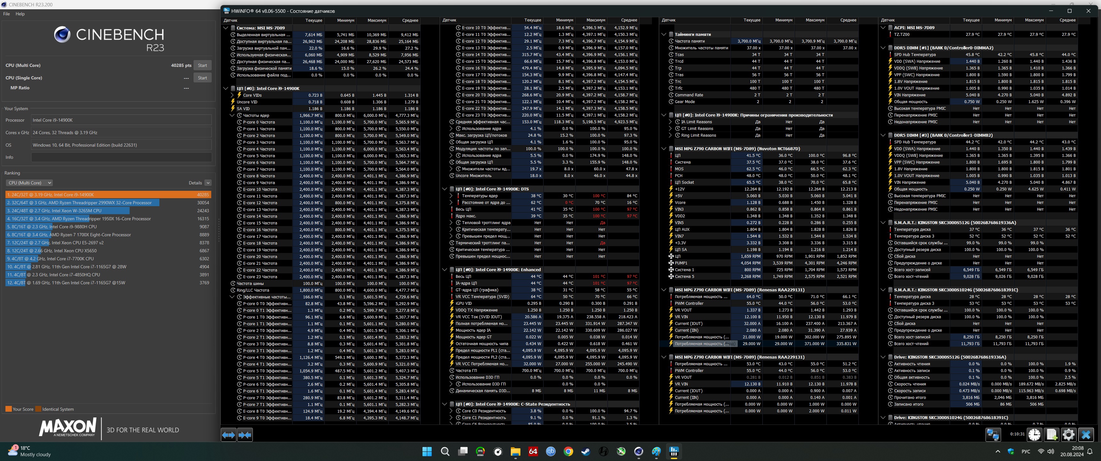Screen dimensions: 1101x461
Task: Click the expand sensor columns arrows icon
Action: click(228, 435)
